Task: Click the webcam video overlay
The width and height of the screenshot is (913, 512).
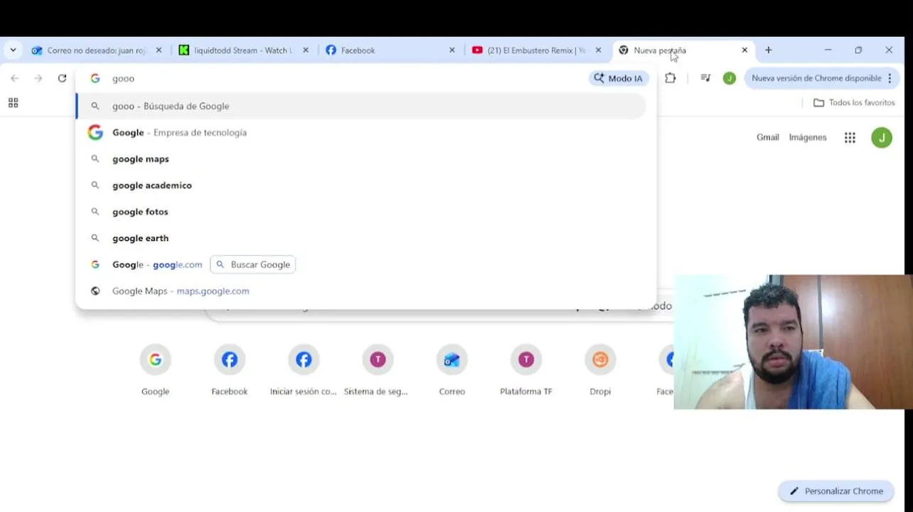Action: point(793,342)
